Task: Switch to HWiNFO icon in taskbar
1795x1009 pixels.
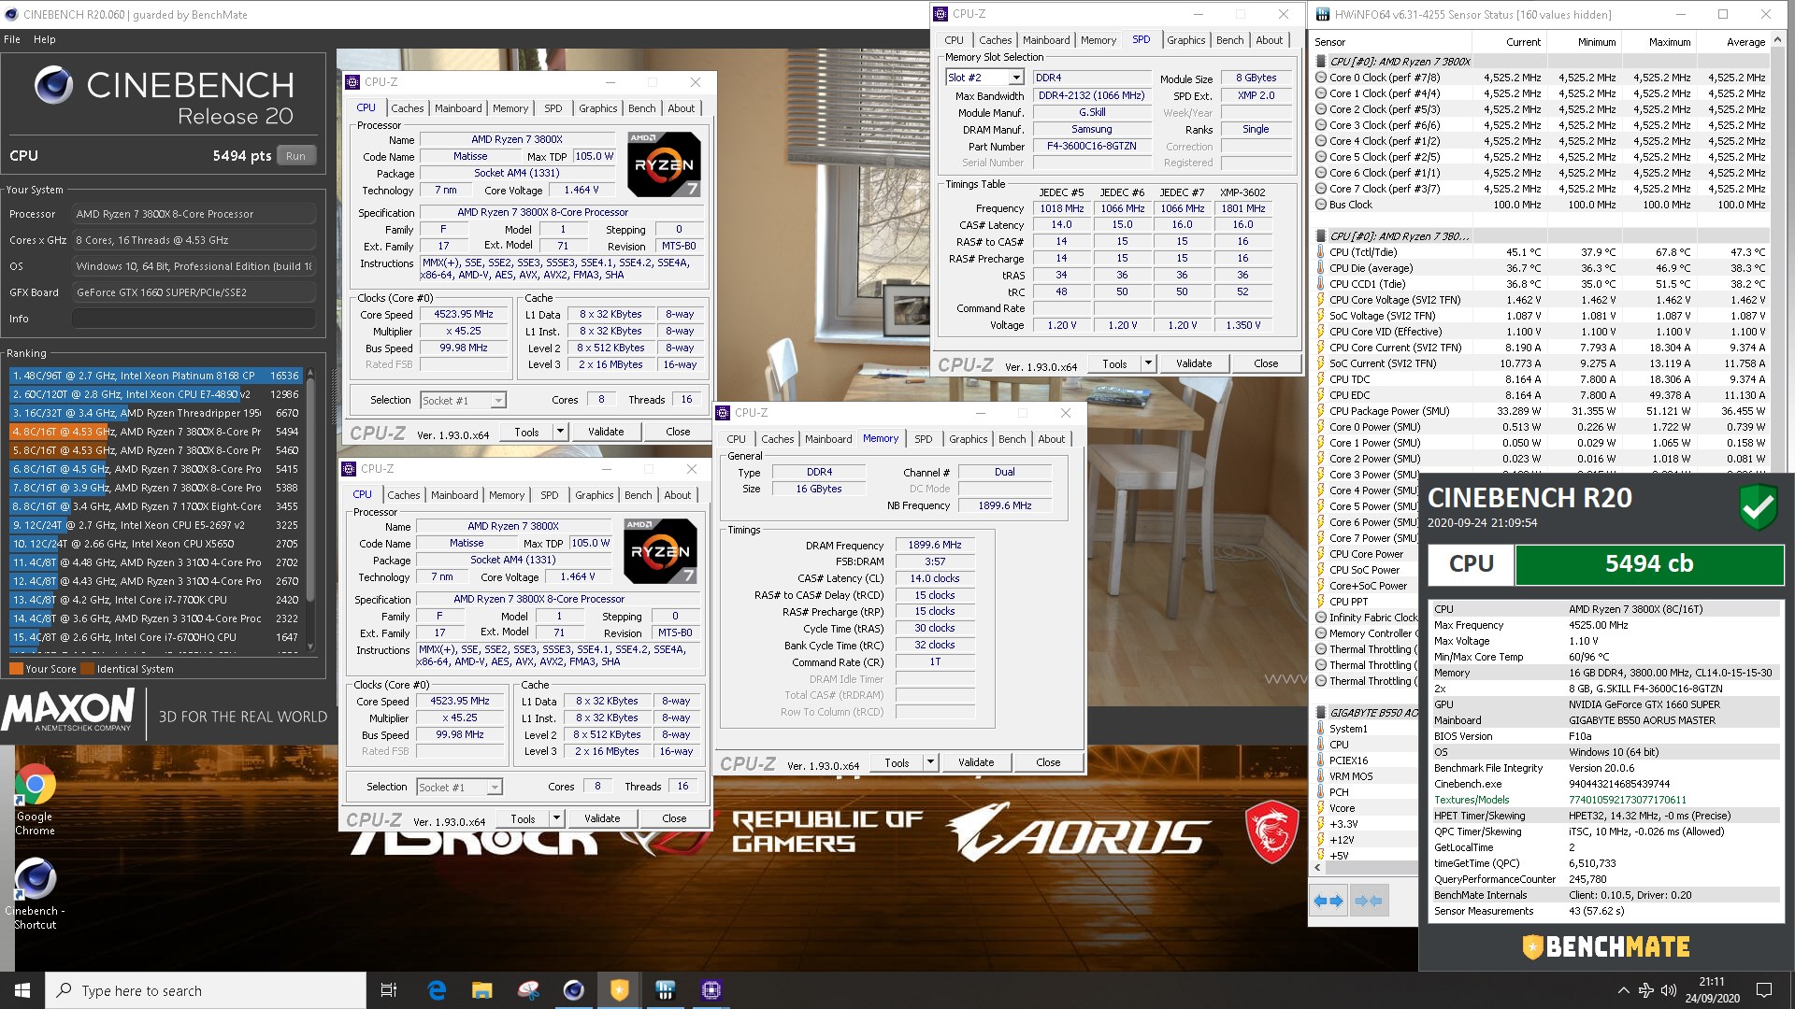Action: coord(666,990)
